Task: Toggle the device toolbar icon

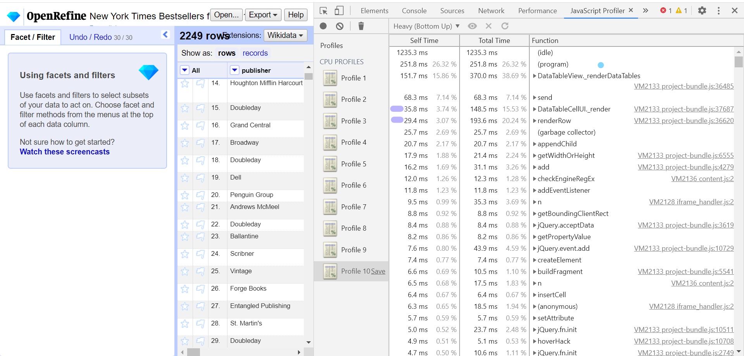Action: pyautogui.click(x=339, y=11)
